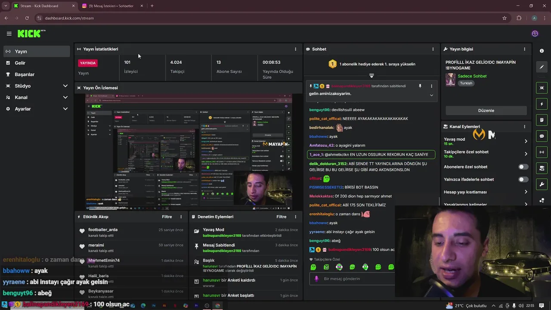
Task: Click the pencil edit icon in right toolbar
Action: (x=542, y=67)
